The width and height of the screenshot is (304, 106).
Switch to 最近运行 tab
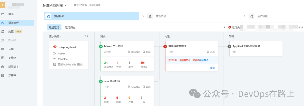pyautogui.click(x=54, y=28)
